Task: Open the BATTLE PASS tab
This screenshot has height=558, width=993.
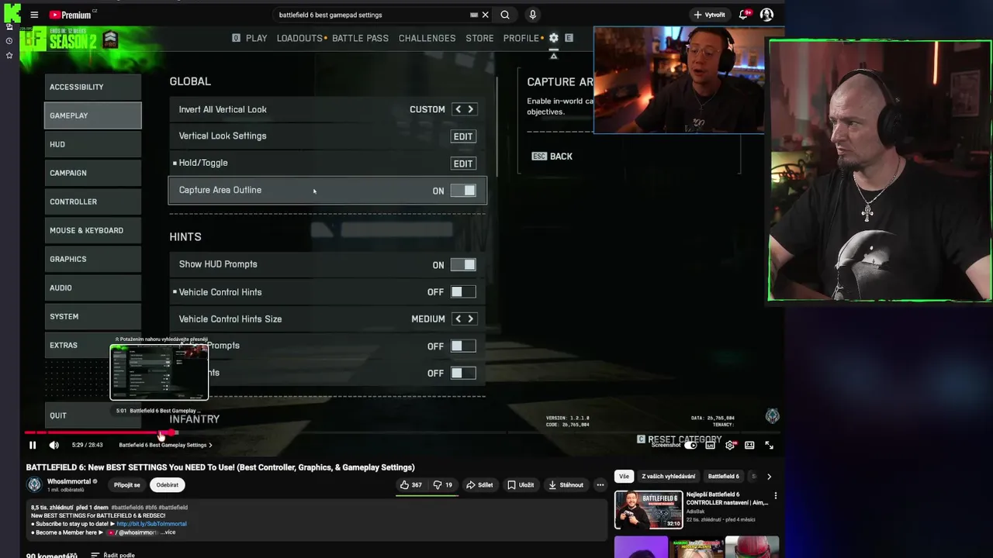Action: [x=360, y=38]
